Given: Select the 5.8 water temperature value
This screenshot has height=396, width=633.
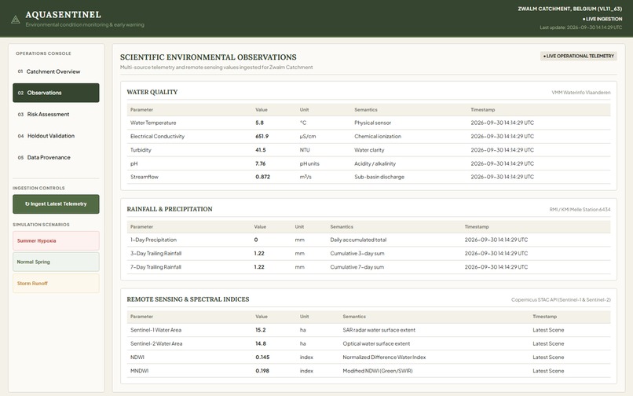Looking at the screenshot, I should [x=260, y=123].
